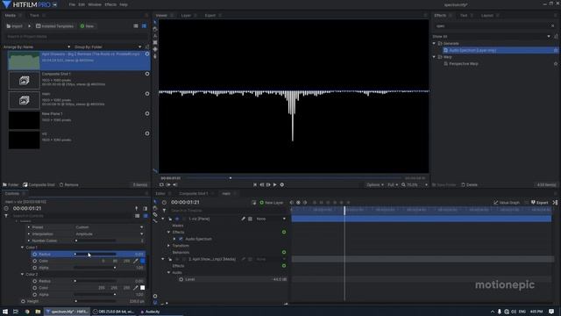Pick Color 2 with eyedropper icon

136,288
